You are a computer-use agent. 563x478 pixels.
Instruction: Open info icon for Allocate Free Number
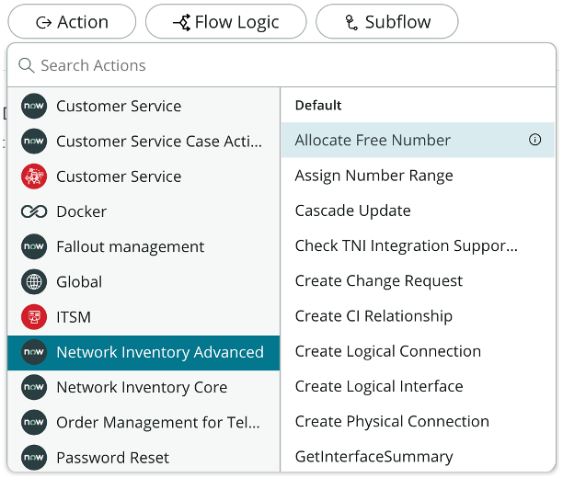[535, 140]
